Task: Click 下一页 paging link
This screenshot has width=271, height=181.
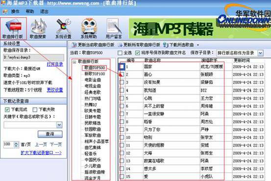Action: (x=56, y=144)
